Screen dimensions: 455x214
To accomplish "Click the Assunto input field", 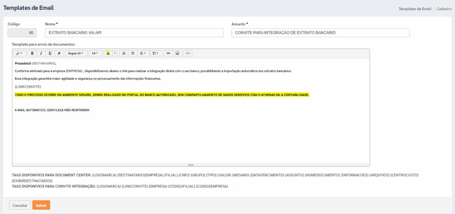I will [320, 33].
